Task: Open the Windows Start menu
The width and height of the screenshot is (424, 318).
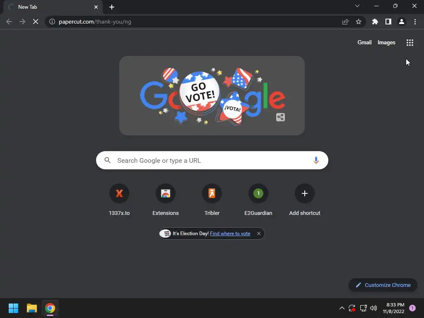Action: (x=13, y=308)
